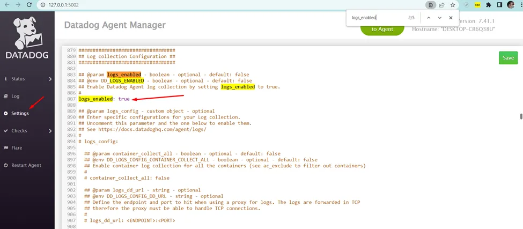The height and width of the screenshot is (229, 523).
Task: Open the Flare page in sidebar
Action: tap(16, 148)
